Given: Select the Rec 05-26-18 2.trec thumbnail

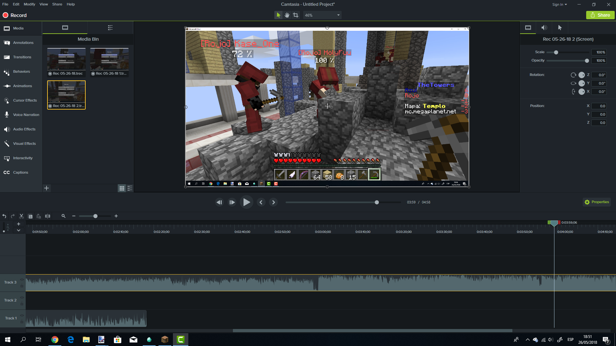Looking at the screenshot, I should click(x=66, y=95).
